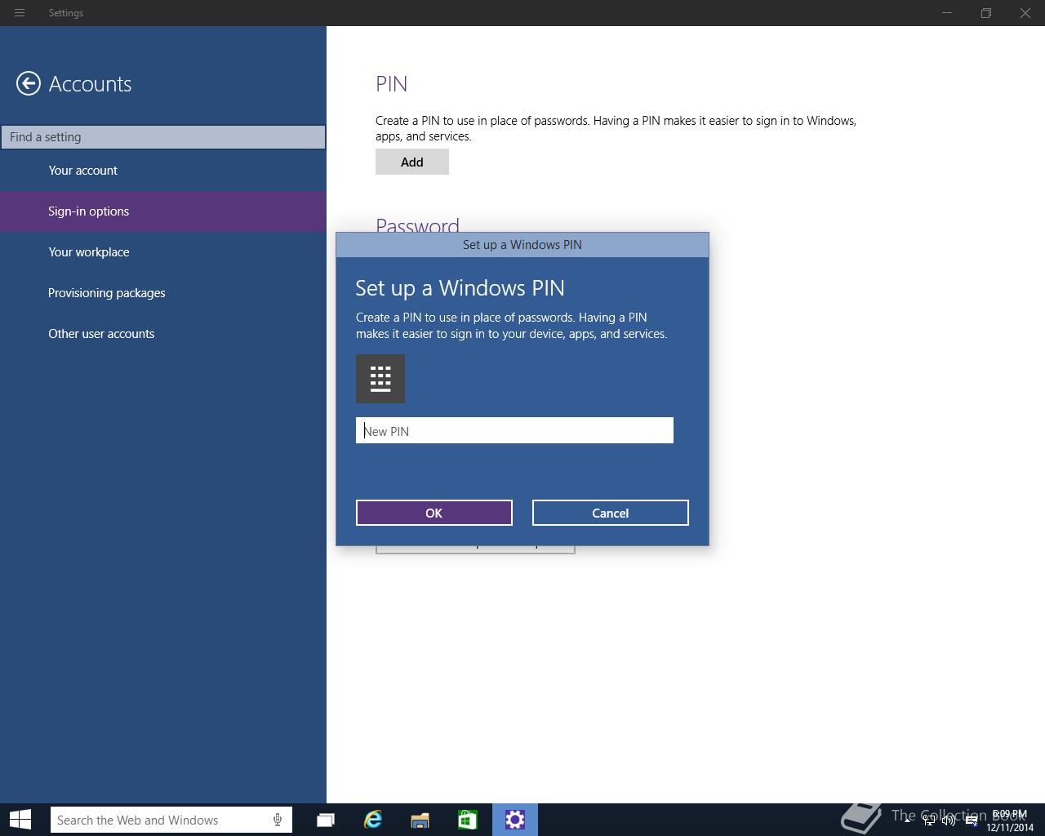
Task: Go back using the Accounts back arrow
Action: [x=29, y=83]
